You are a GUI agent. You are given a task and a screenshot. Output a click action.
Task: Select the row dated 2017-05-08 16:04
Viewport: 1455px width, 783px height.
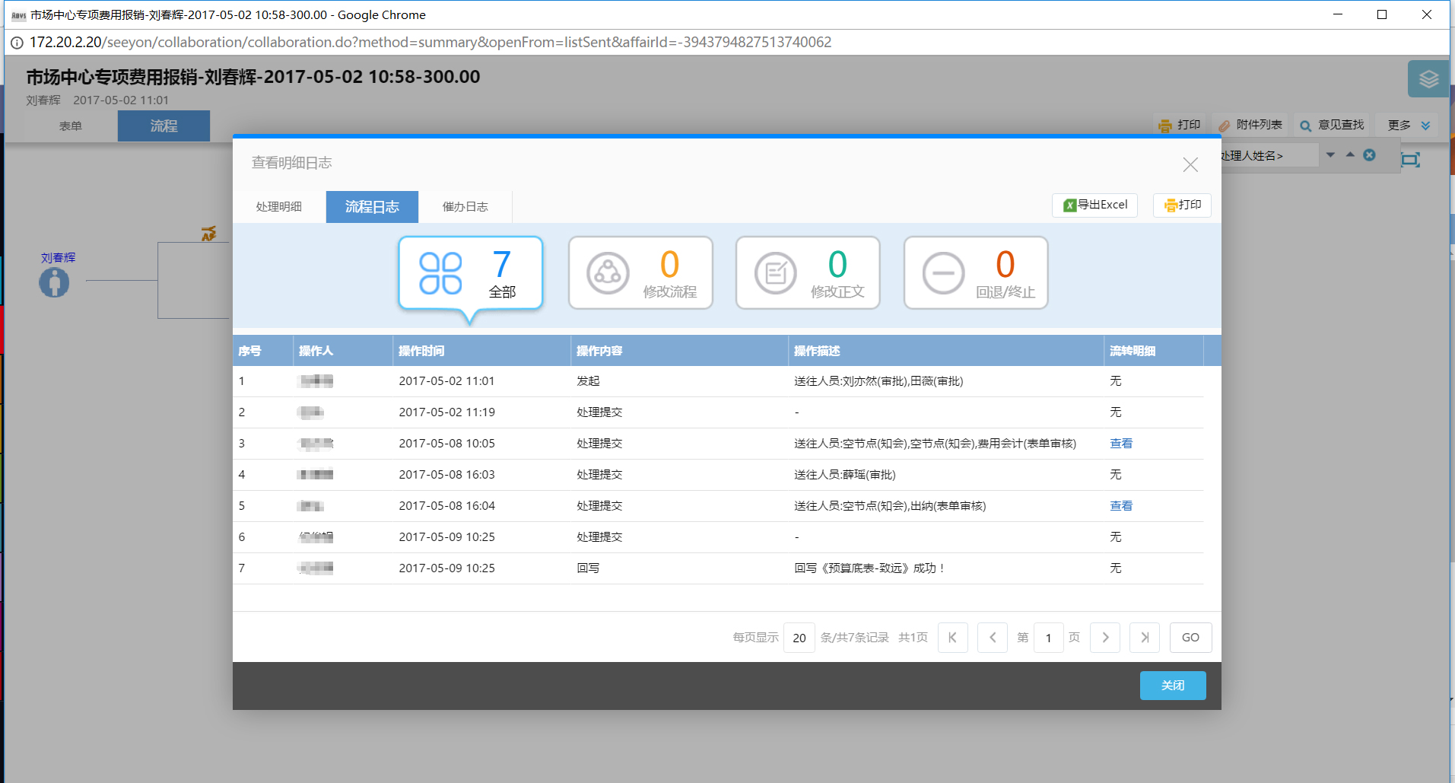(718, 506)
